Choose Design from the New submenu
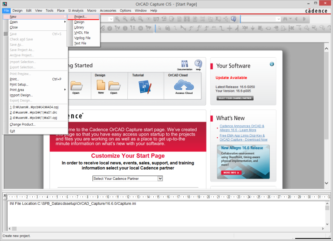The width and height of the screenshot is (333, 241). pos(83,22)
